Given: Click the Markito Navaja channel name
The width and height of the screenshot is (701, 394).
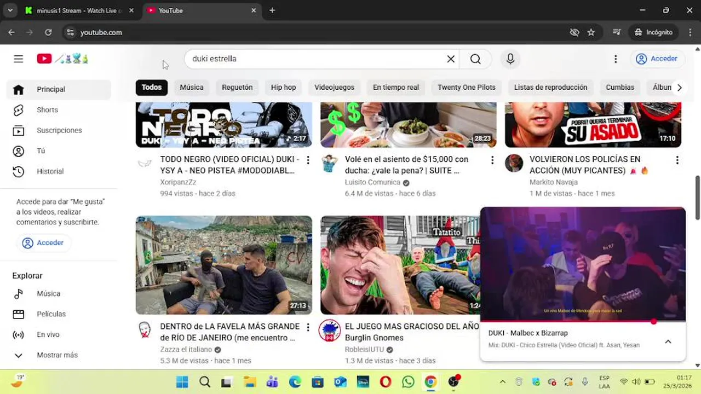Looking at the screenshot, I should point(554,182).
